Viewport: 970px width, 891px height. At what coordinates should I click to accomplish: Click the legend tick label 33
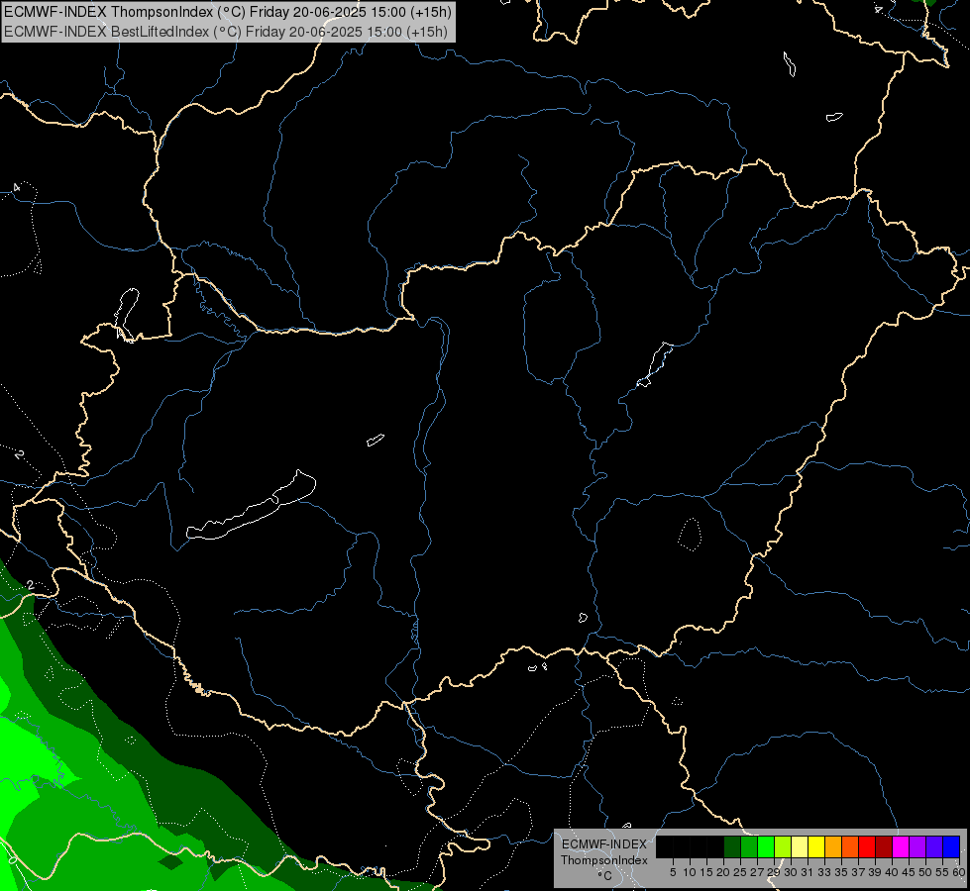point(824,872)
